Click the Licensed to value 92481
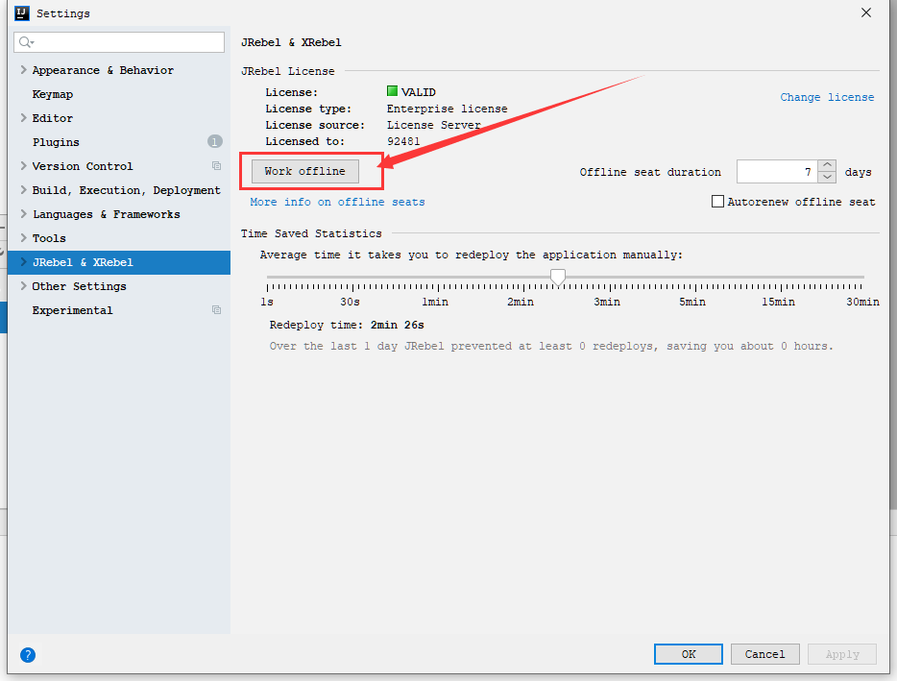This screenshot has height=681, width=897. click(x=403, y=141)
